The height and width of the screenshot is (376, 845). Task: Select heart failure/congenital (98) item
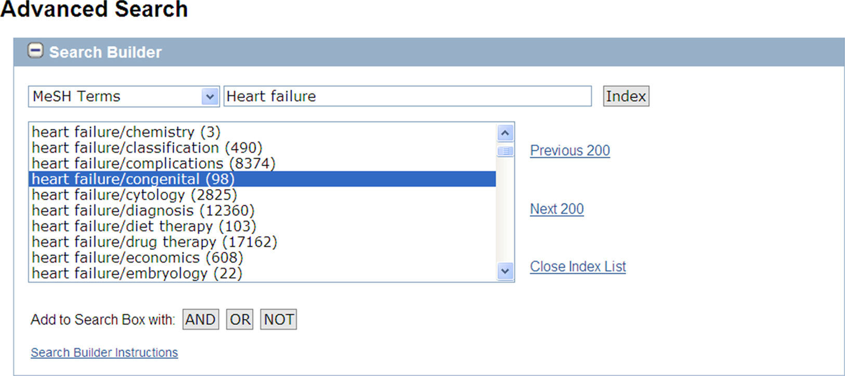[133, 179]
